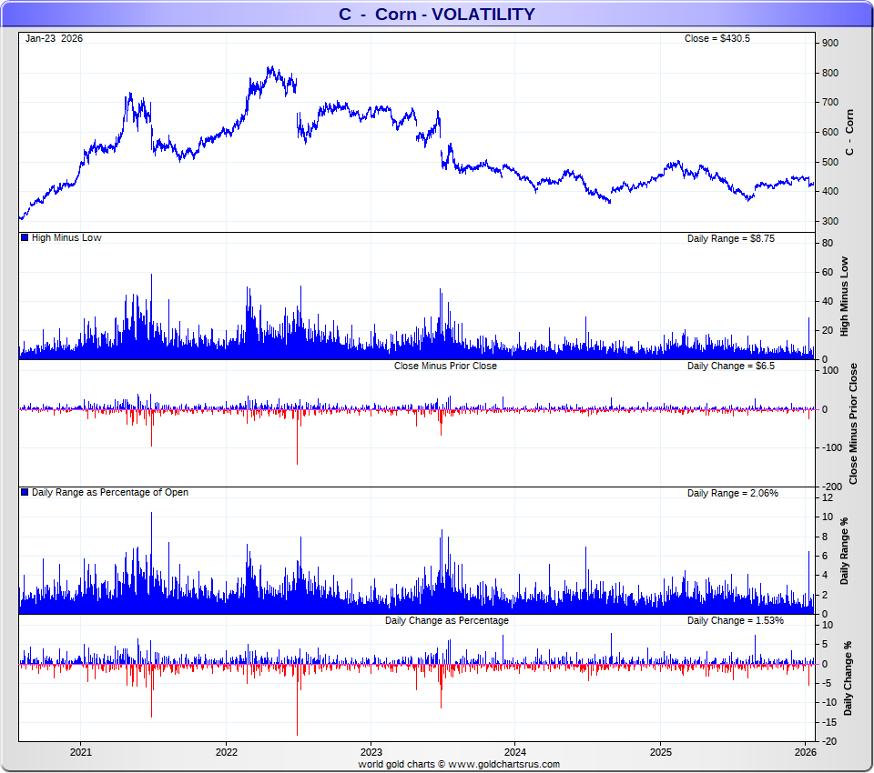Select the 2023 label on the time axis
The height and width of the screenshot is (773, 874).
[371, 752]
